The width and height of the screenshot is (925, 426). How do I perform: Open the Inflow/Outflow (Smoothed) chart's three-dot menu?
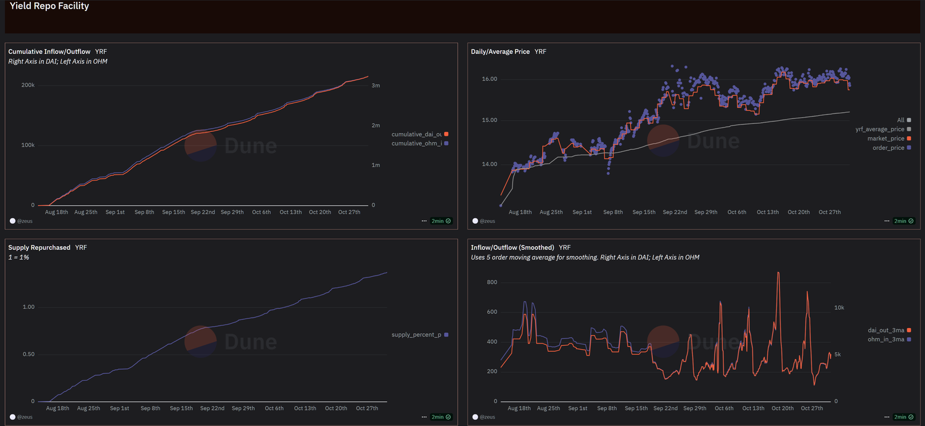[x=887, y=417]
